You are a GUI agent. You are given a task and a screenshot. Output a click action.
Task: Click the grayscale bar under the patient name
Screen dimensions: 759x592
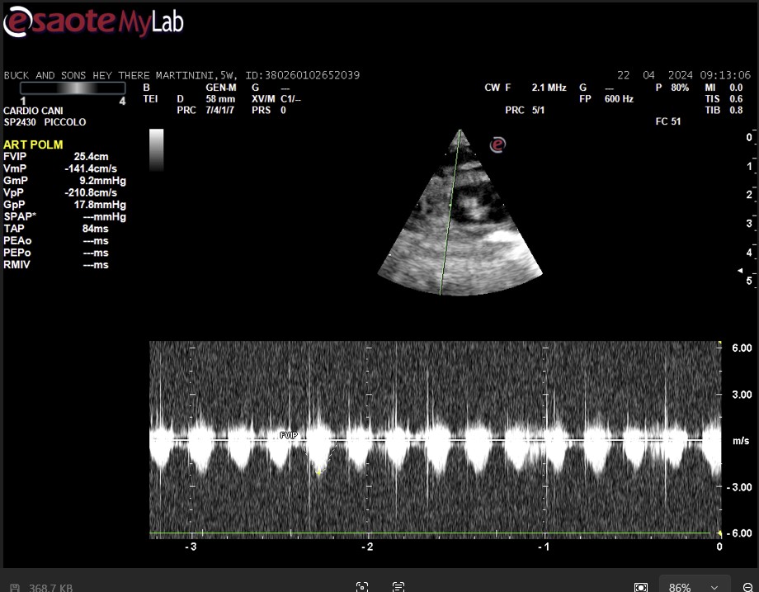point(73,88)
